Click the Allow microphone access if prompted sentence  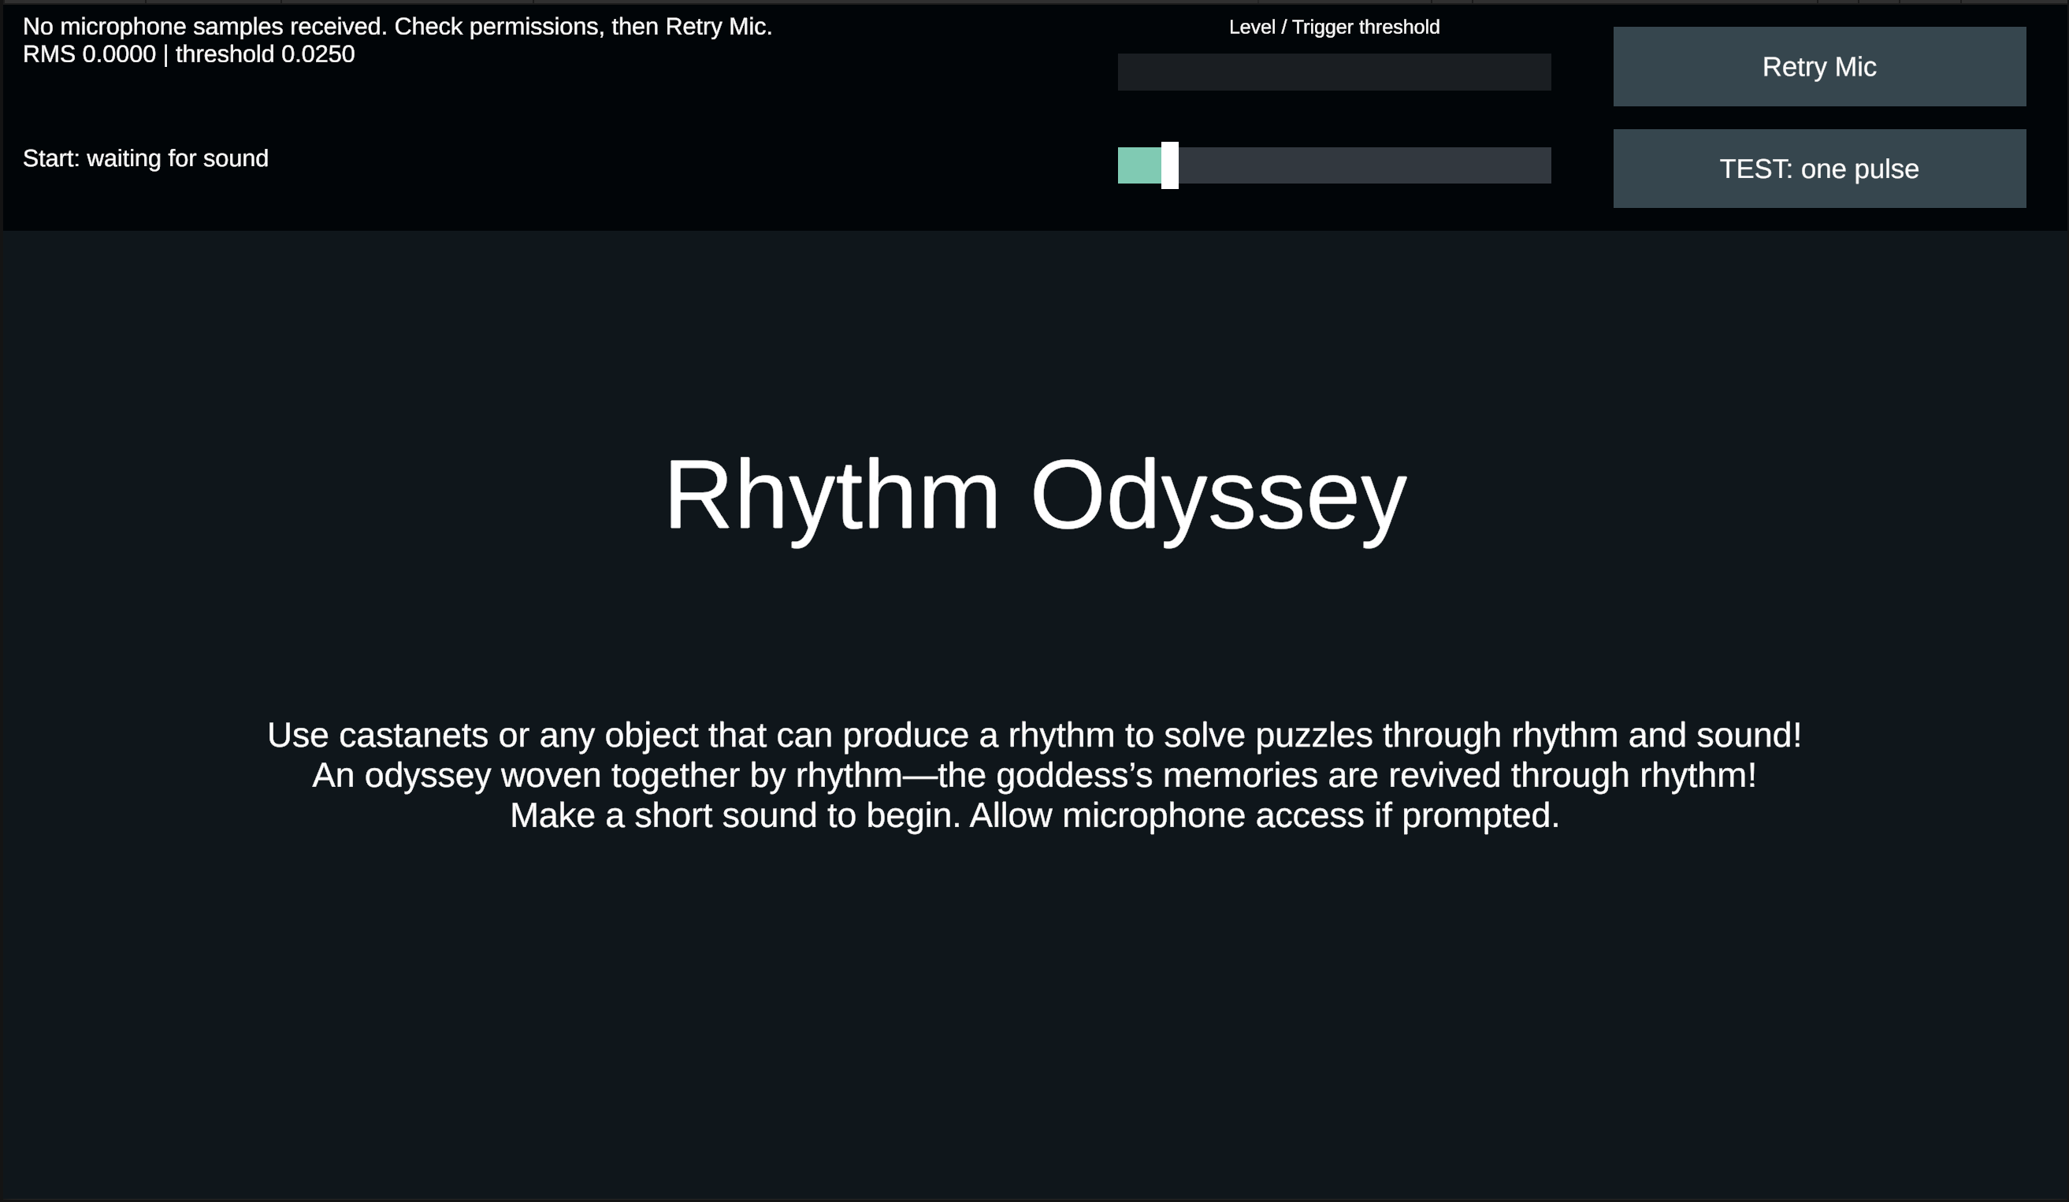coord(1265,815)
